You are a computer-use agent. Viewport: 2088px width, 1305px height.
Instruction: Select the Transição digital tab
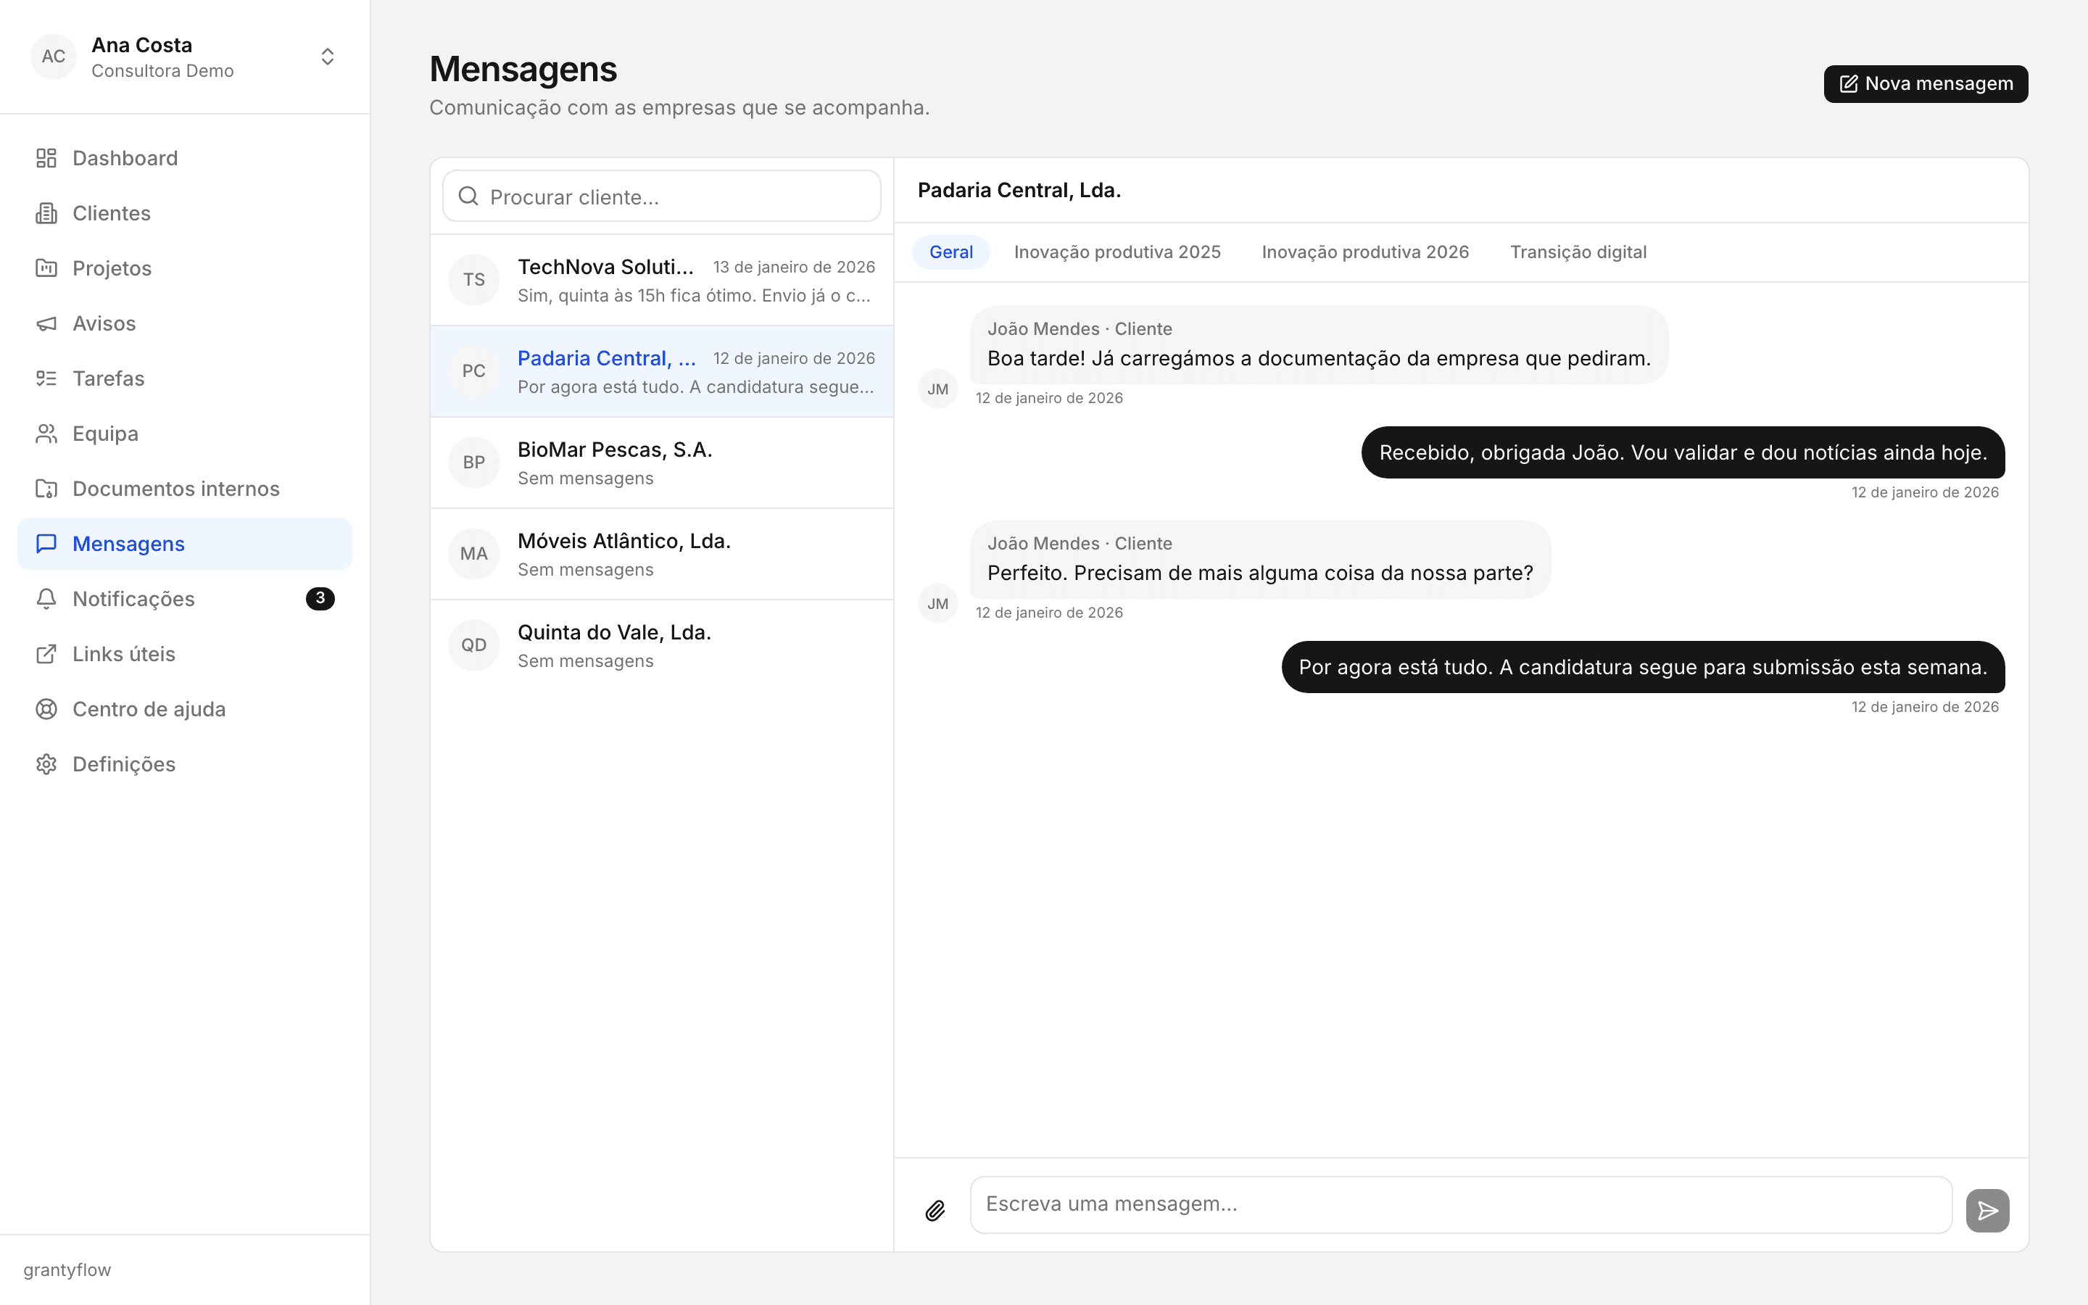tap(1578, 252)
